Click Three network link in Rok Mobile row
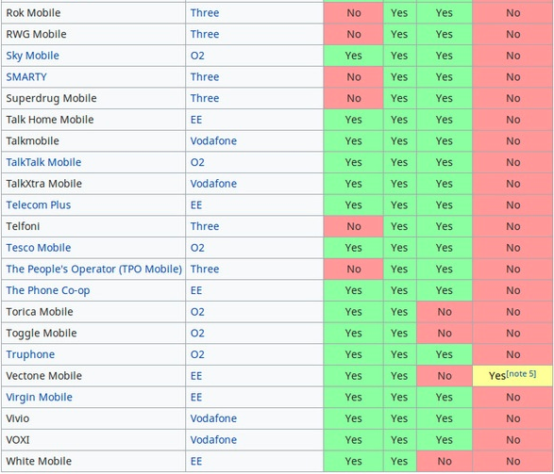The image size is (554, 474). [x=205, y=13]
